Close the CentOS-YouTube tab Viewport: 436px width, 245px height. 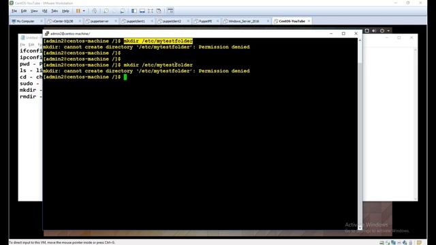point(309,21)
